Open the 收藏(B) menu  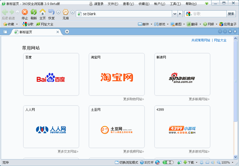[144, 4]
